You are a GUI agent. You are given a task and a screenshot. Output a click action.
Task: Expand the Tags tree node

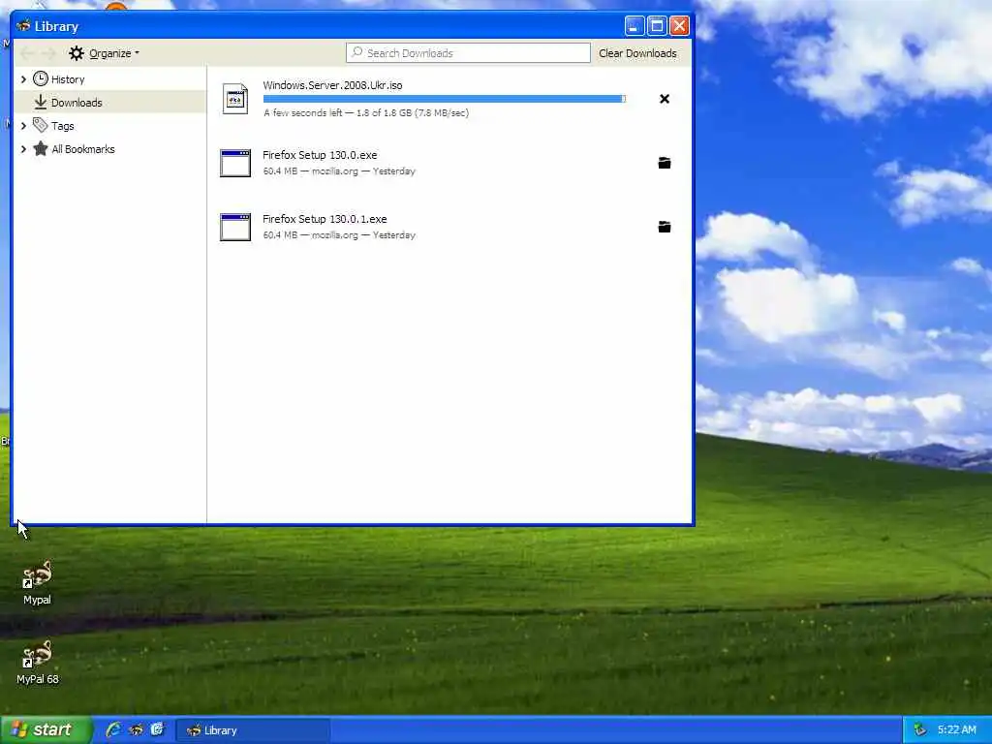tap(23, 125)
